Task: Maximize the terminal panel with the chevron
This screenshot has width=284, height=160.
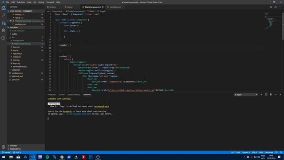Action: coord(276,95)
